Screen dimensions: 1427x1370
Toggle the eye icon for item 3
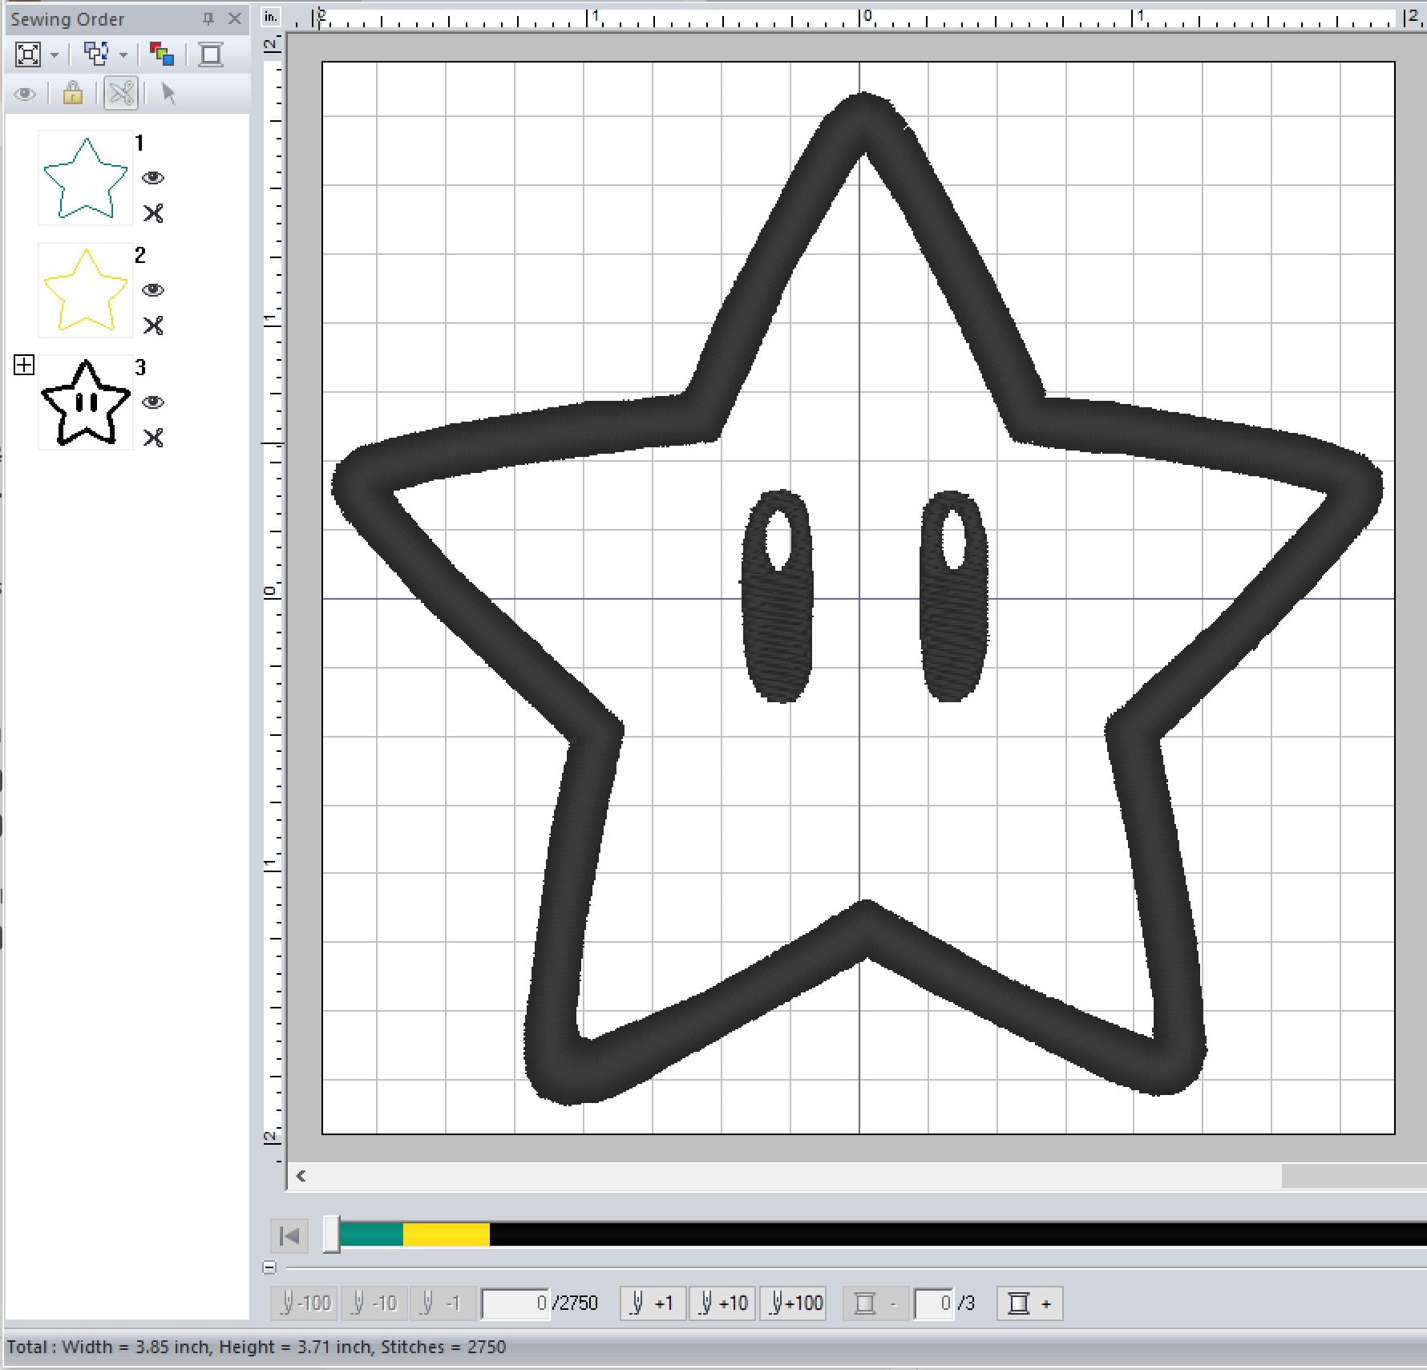[153, 402]
